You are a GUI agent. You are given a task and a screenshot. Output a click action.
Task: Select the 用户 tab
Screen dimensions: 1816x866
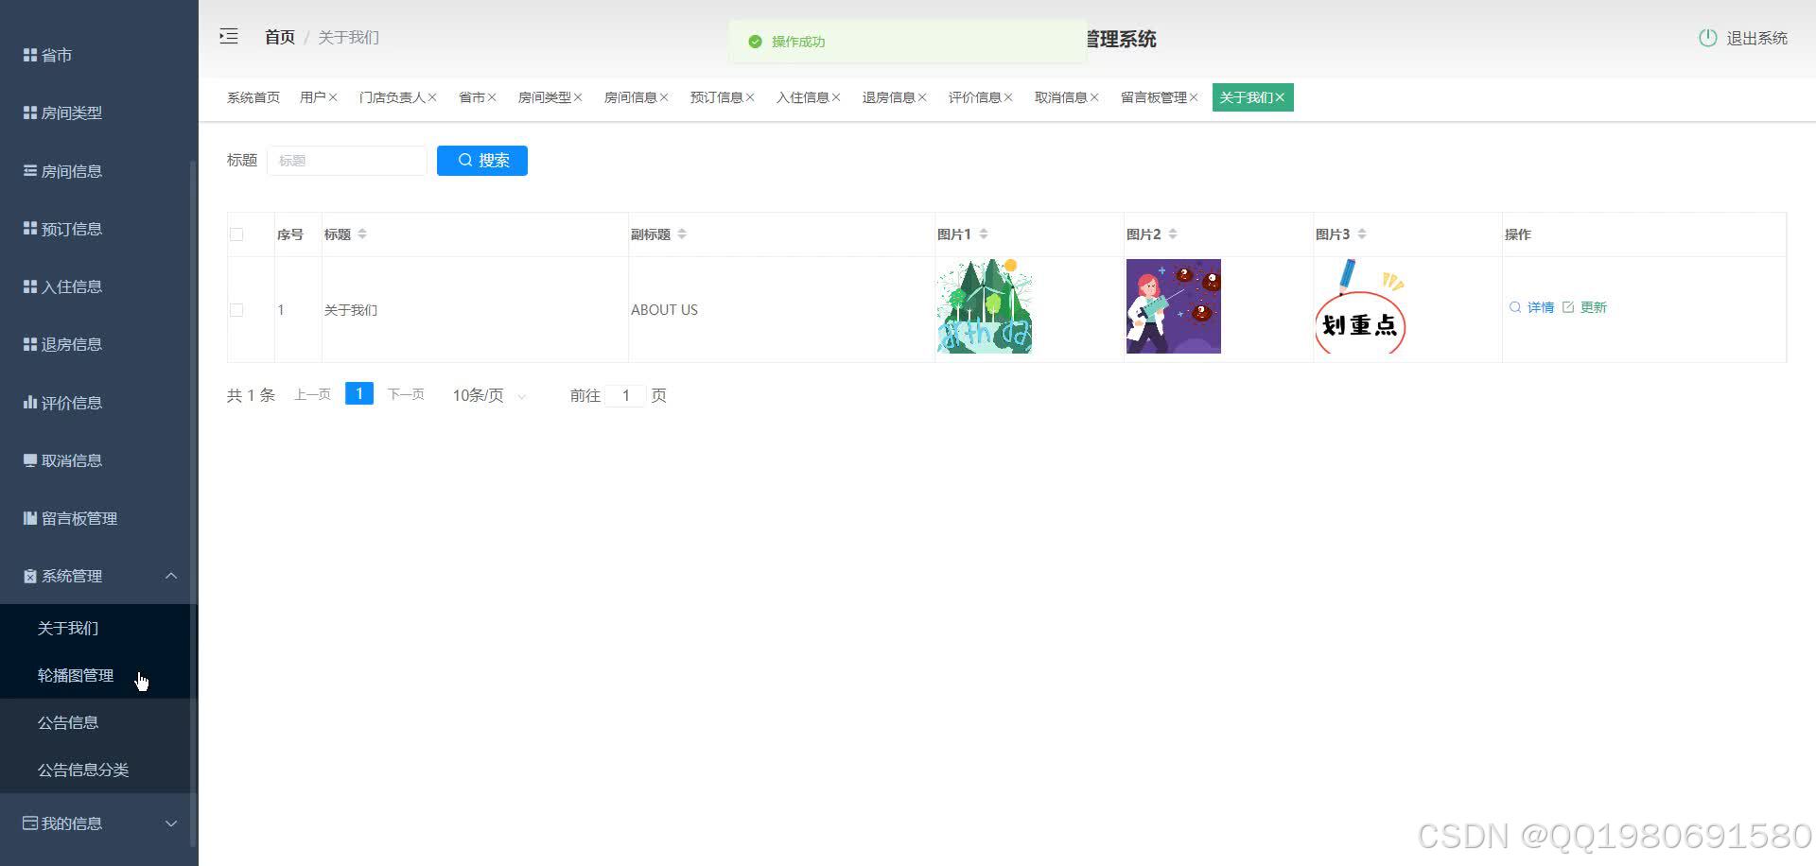click(x=312, y=96)
